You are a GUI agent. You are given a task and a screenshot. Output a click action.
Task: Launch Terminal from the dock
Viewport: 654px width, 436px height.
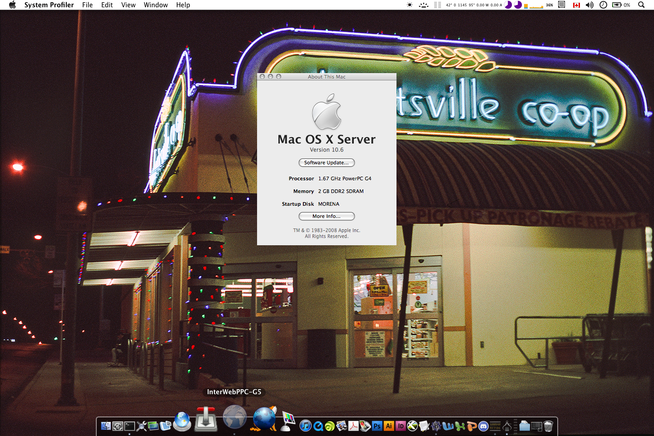(x=129, y=426)
